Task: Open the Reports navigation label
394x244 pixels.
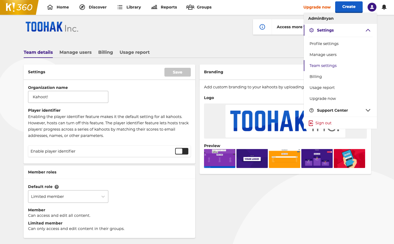Action: [x=169, y=7]
